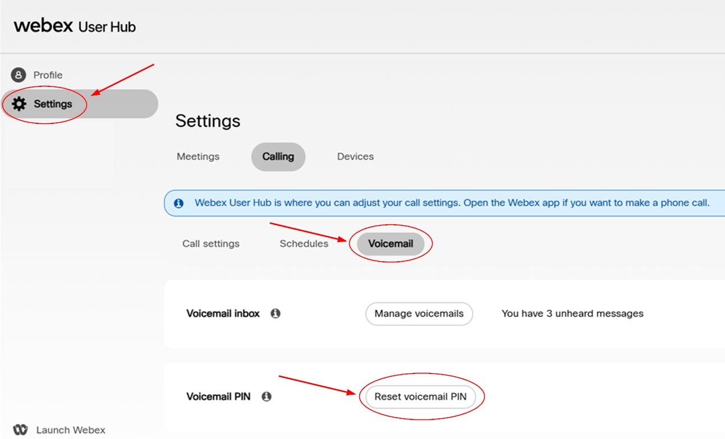Click the info icon beside Voicemail inbox
The image size is (725, 439).
point(274,313)
